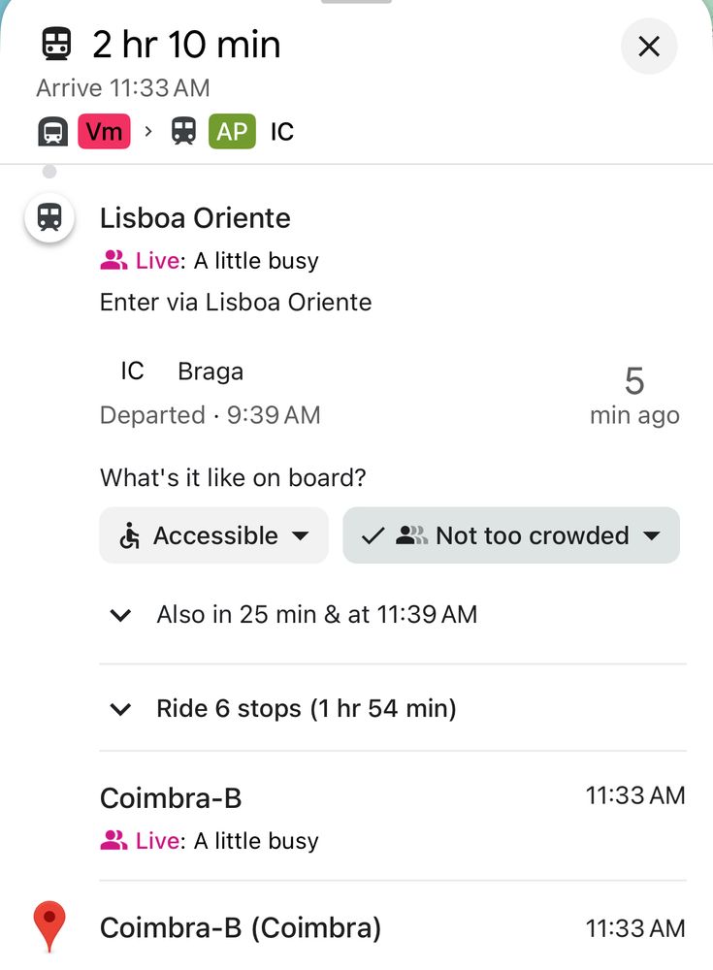Tap the red Vm line badge
The image size is (713, 970).
(x=104, y=131)
